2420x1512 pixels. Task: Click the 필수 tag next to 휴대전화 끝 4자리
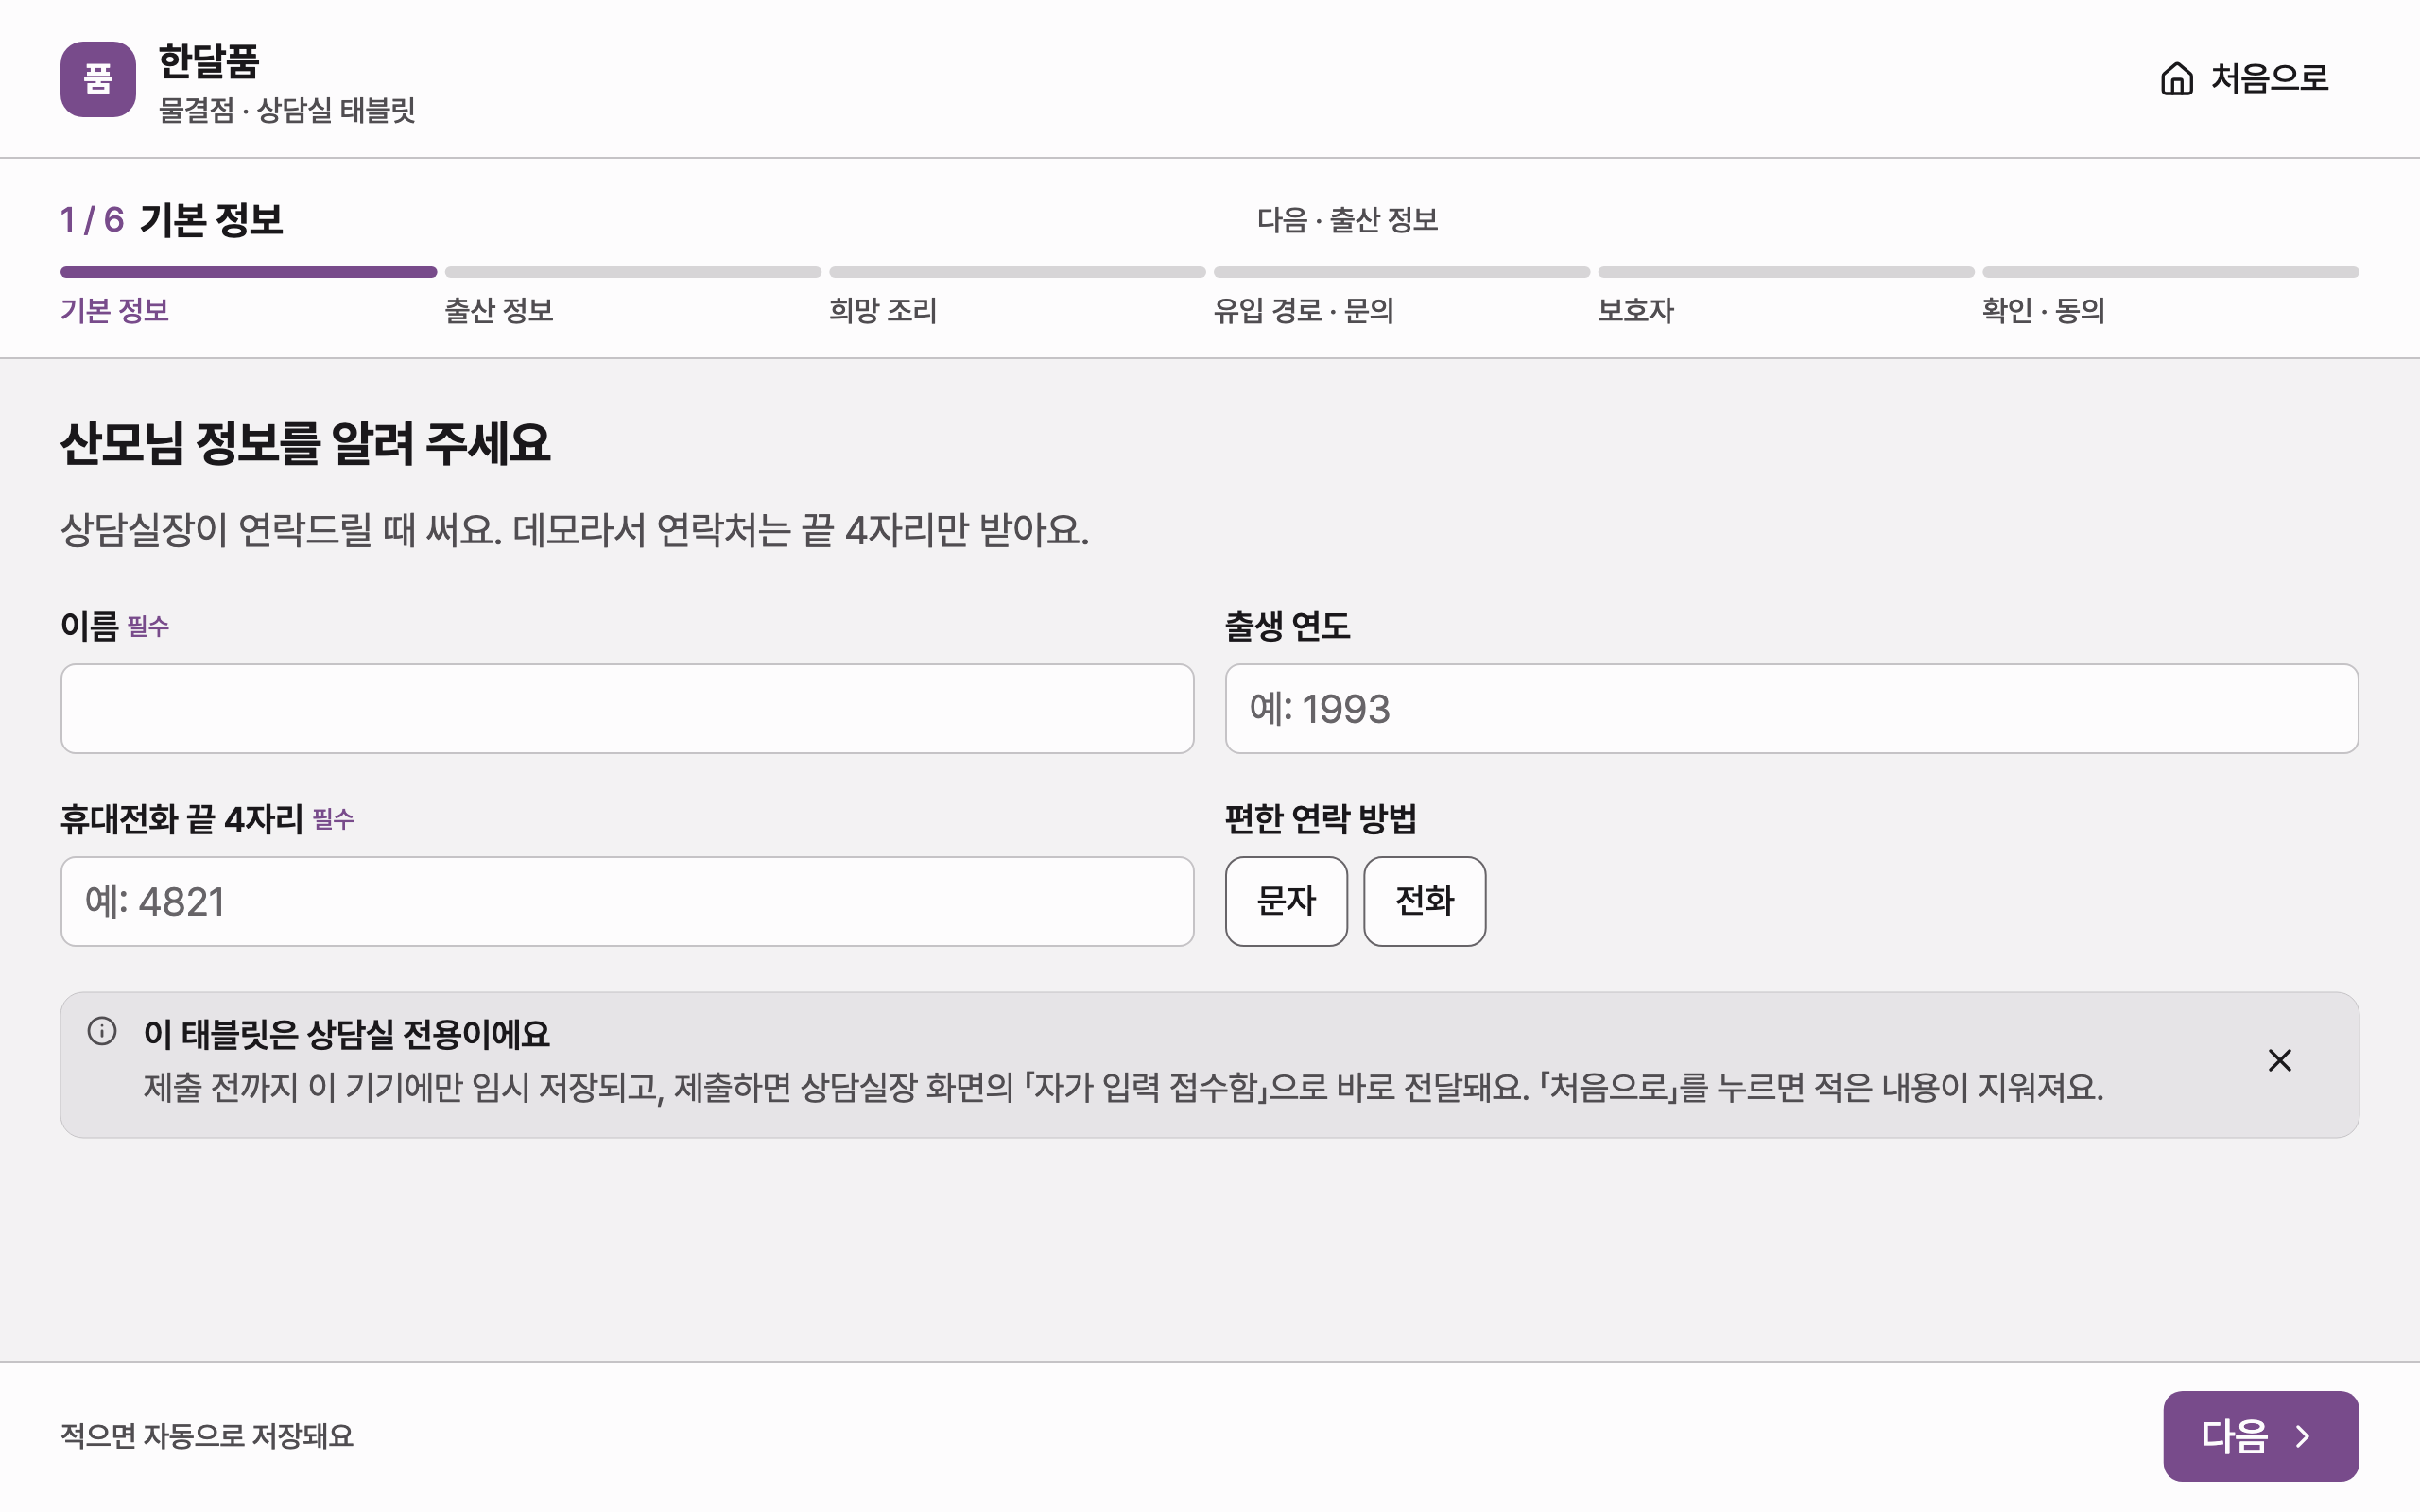pos(333,820)
